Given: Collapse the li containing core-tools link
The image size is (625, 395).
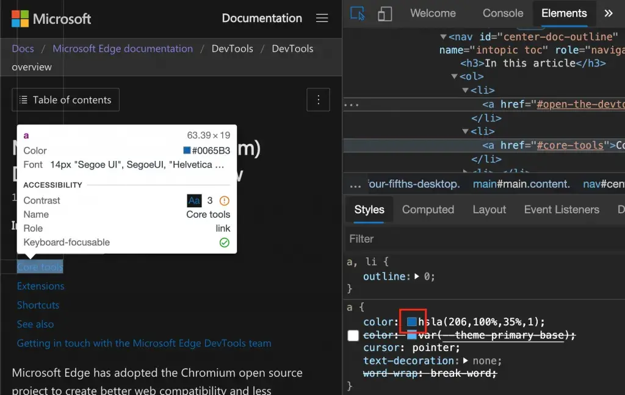Looking at the screenshot, I should coord(465,131).
